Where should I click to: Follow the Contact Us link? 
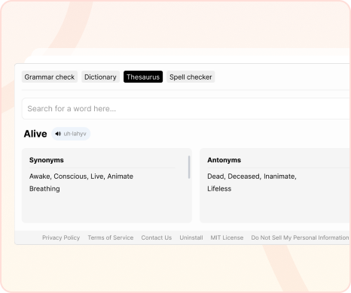coord(157,237)
